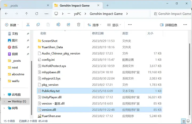This screenshot has width=192, height=124.
Task: Click the ScreenShot folder icon
Action: point(39,41)
